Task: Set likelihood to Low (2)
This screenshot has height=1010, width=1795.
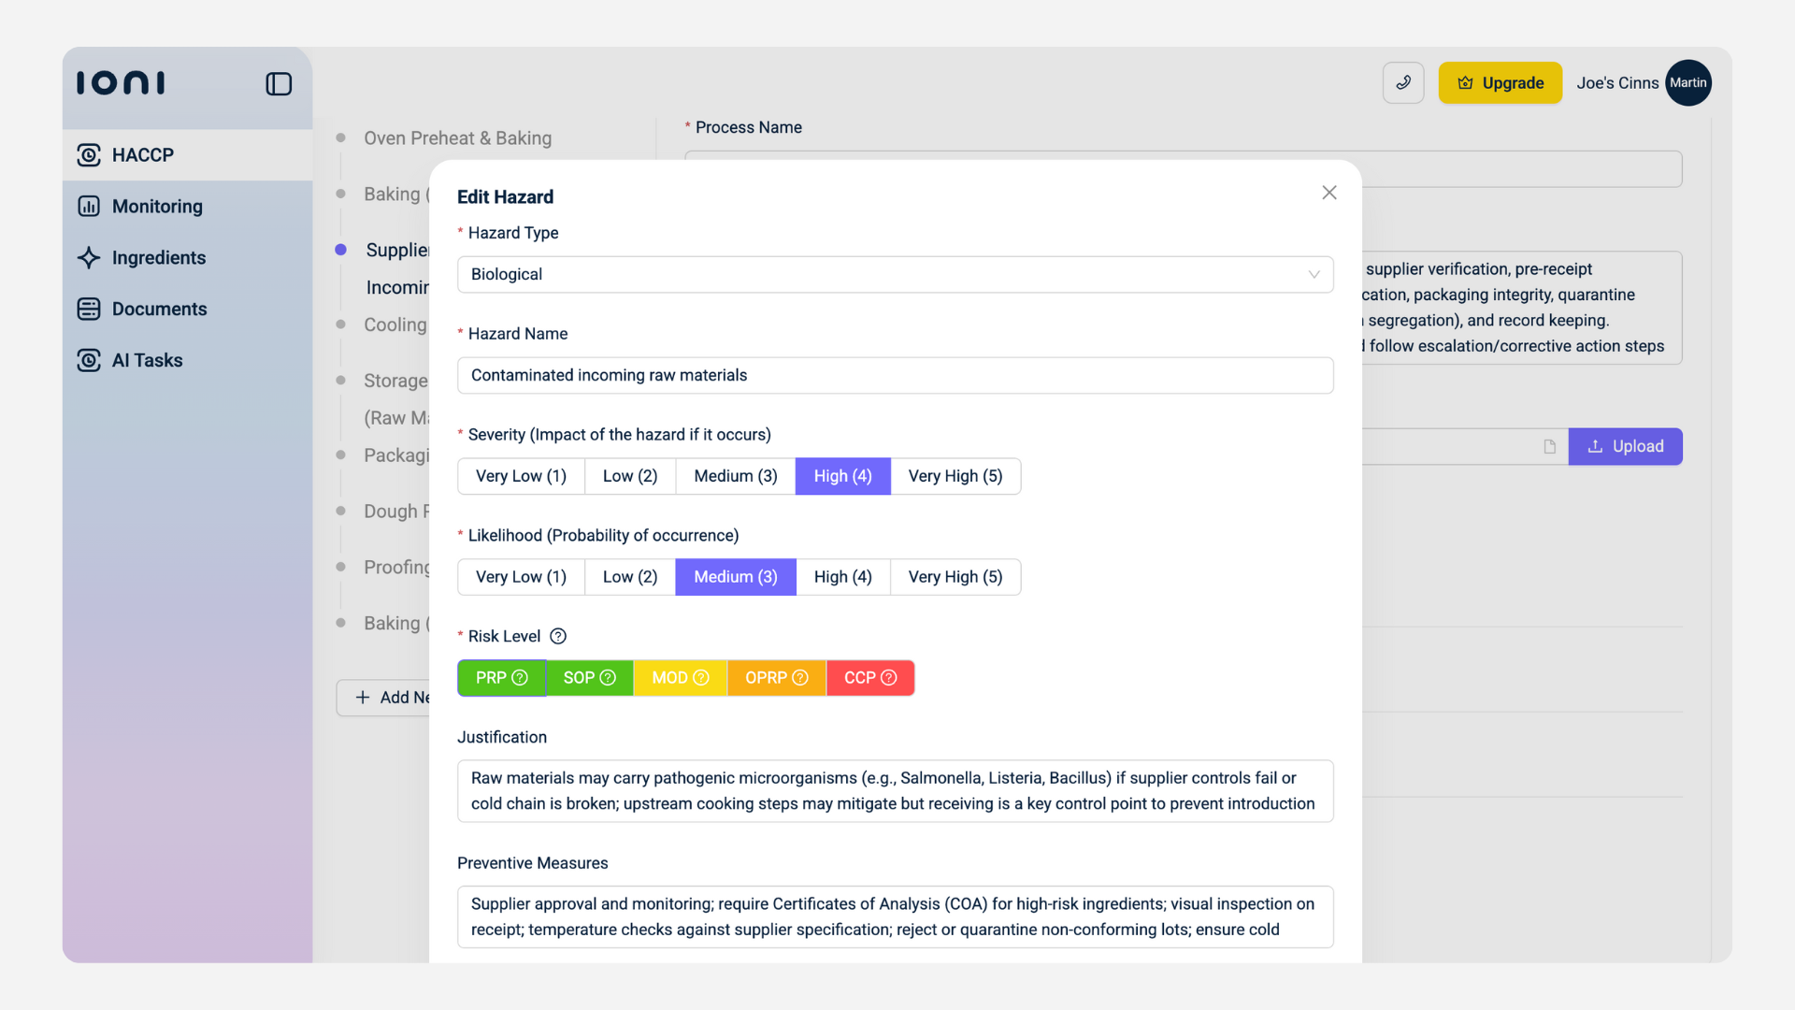Action: click(629, 578)
